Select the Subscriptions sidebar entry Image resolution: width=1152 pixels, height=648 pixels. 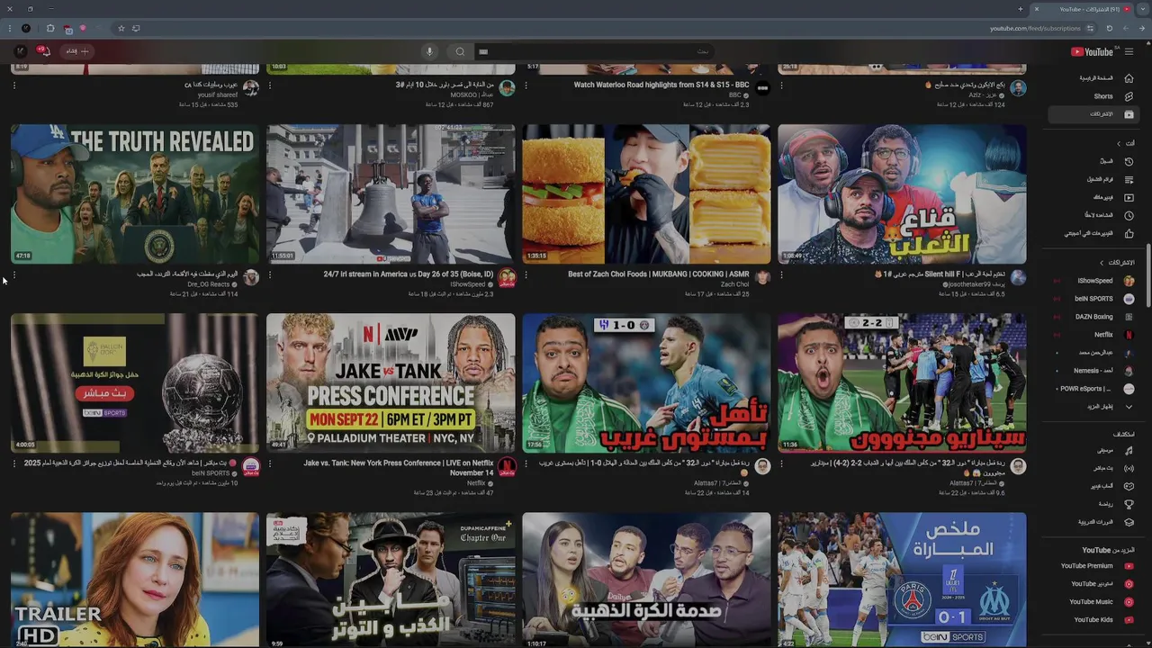tap(1094, 114)
